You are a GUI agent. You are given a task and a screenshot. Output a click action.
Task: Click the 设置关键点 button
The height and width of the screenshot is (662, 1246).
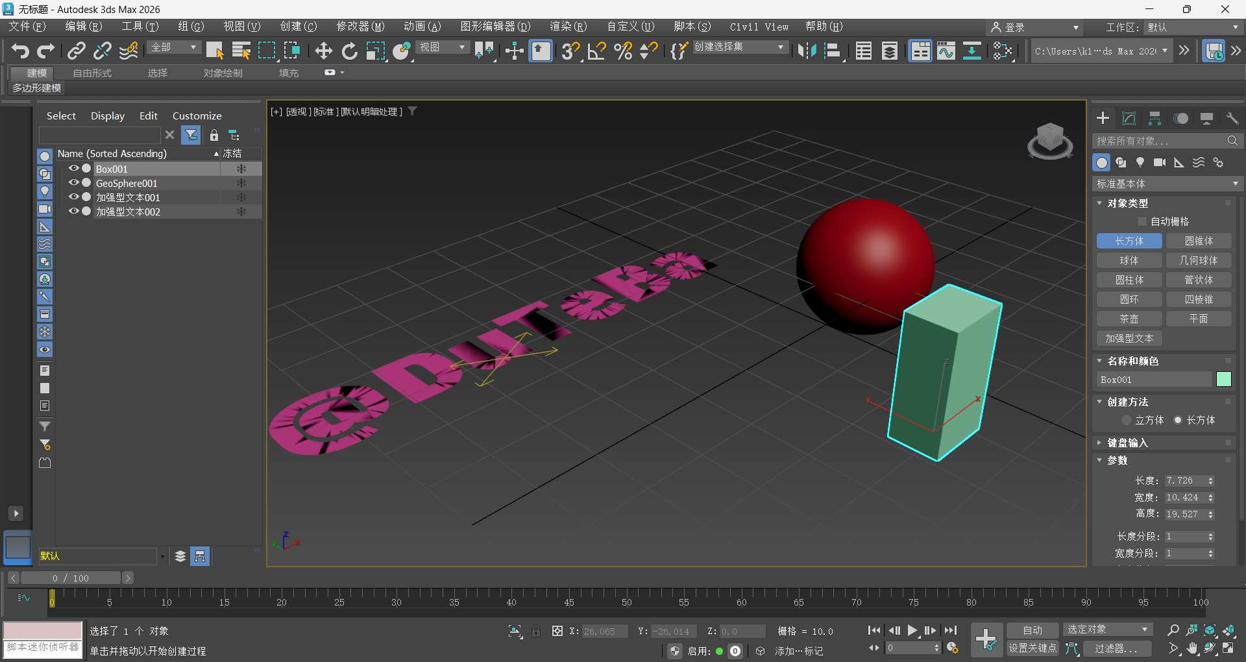tap(1032, 648)
